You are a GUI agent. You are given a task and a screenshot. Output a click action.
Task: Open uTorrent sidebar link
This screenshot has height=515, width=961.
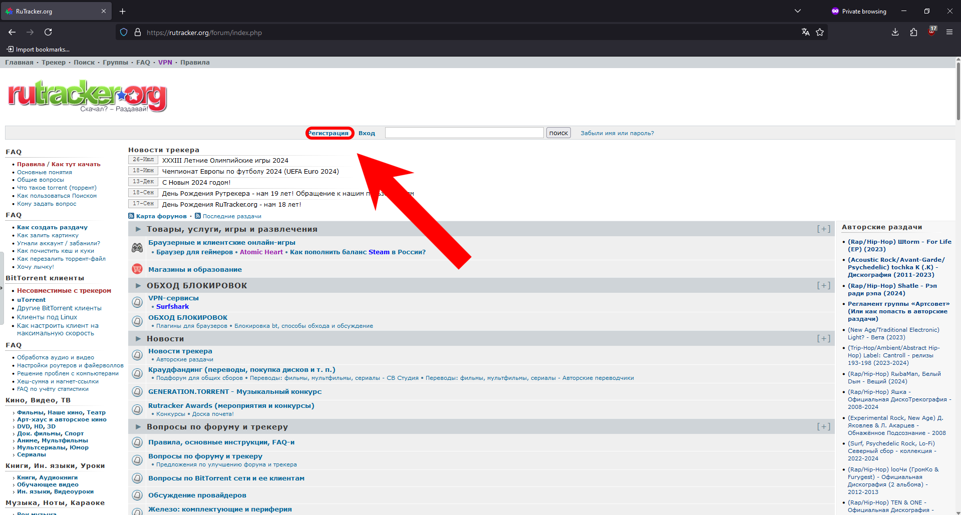click(31, 300)
